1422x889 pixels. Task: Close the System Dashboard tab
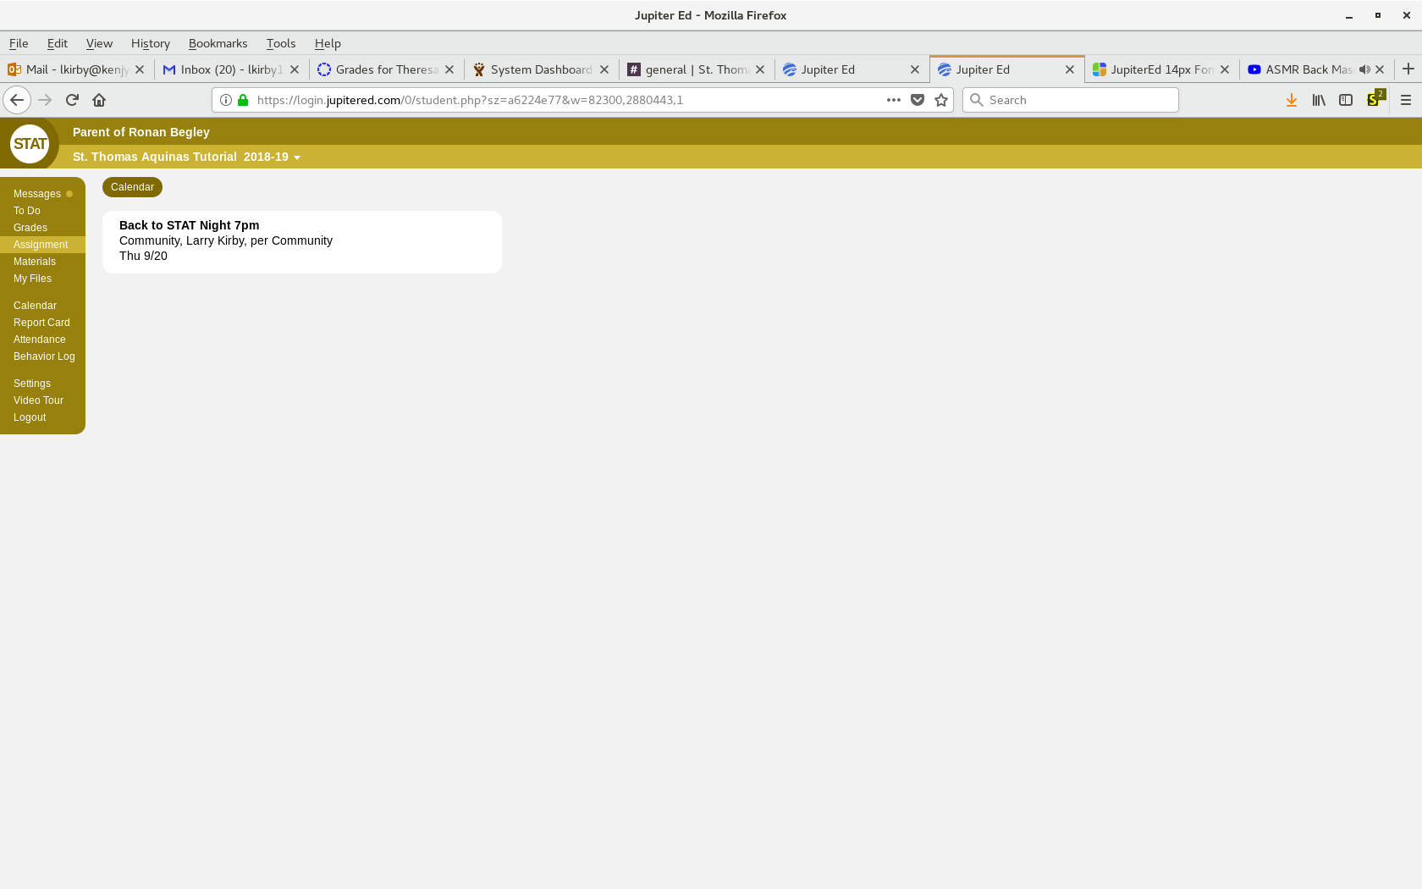(604, 69)
